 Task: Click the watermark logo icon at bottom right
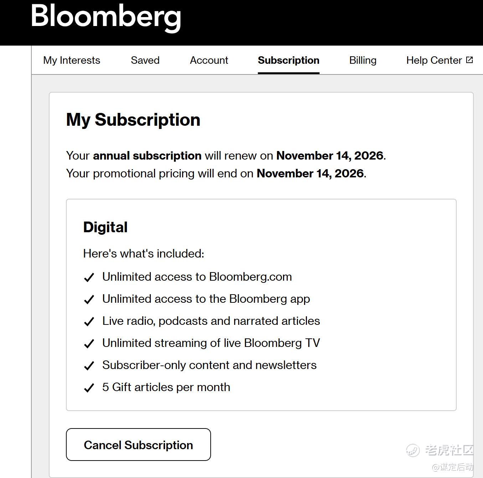[413, 450]
